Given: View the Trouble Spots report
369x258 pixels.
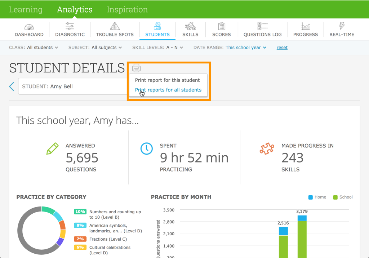Looking at the screenshot, I should (x=115, y=29).
